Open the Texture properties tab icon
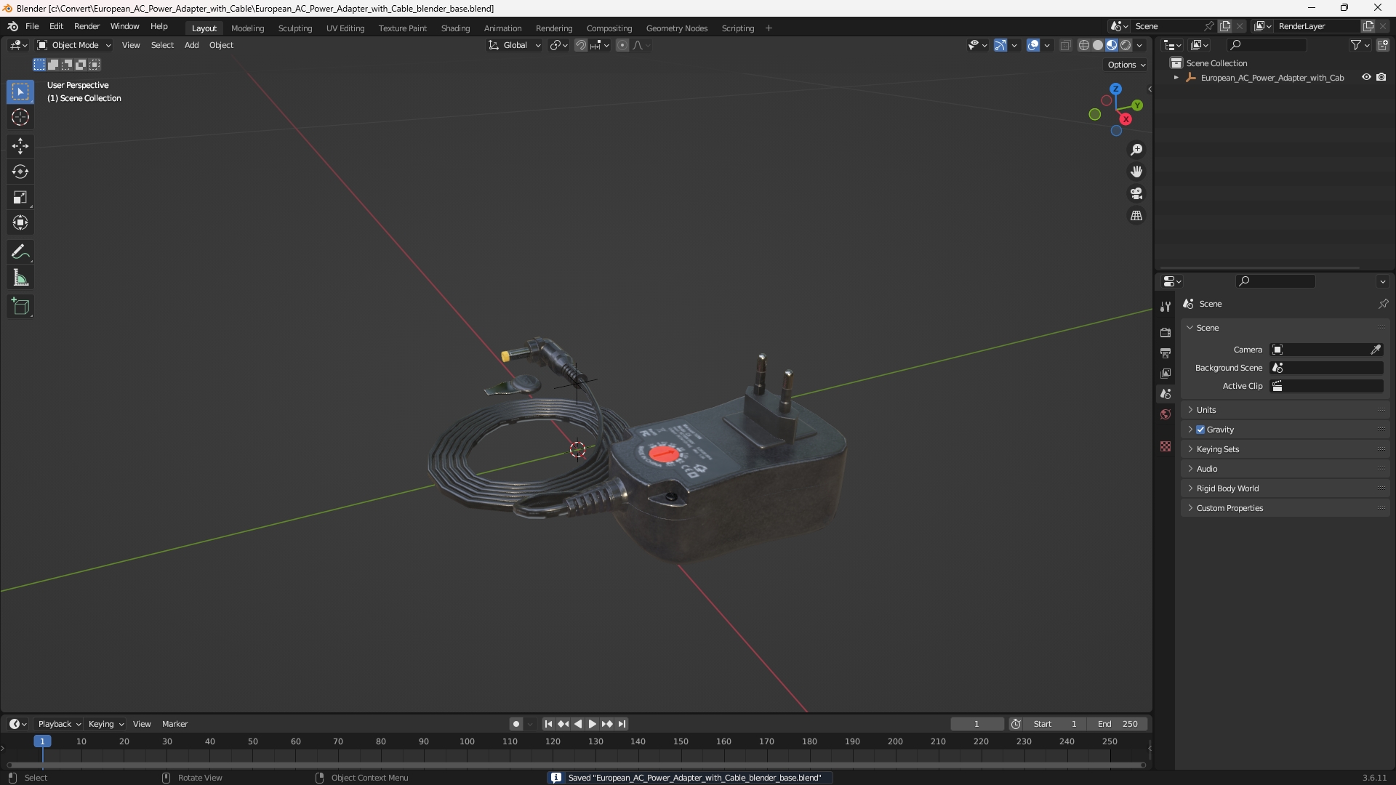Image resolution: width=1396 pixels, height=785 pixels. (x=1166, y=446)
